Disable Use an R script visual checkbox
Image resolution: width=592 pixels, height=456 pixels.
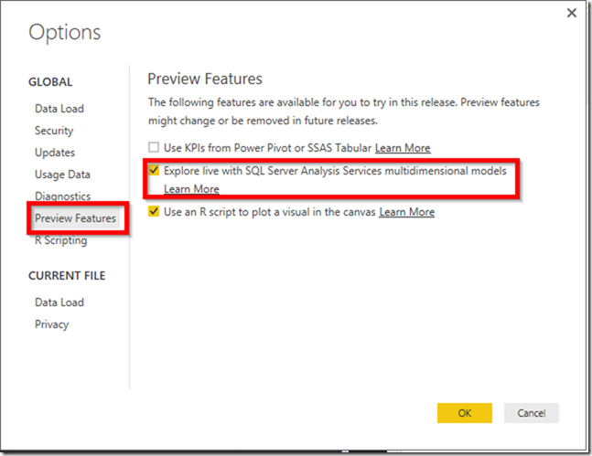(x=154, y=211)
